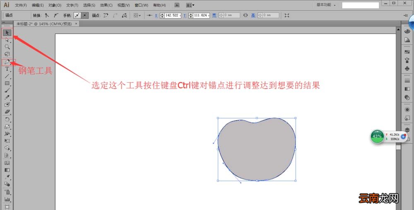Select the Lasso tool
This screenshot has width=414, height=210.
[x=7, y=54]
